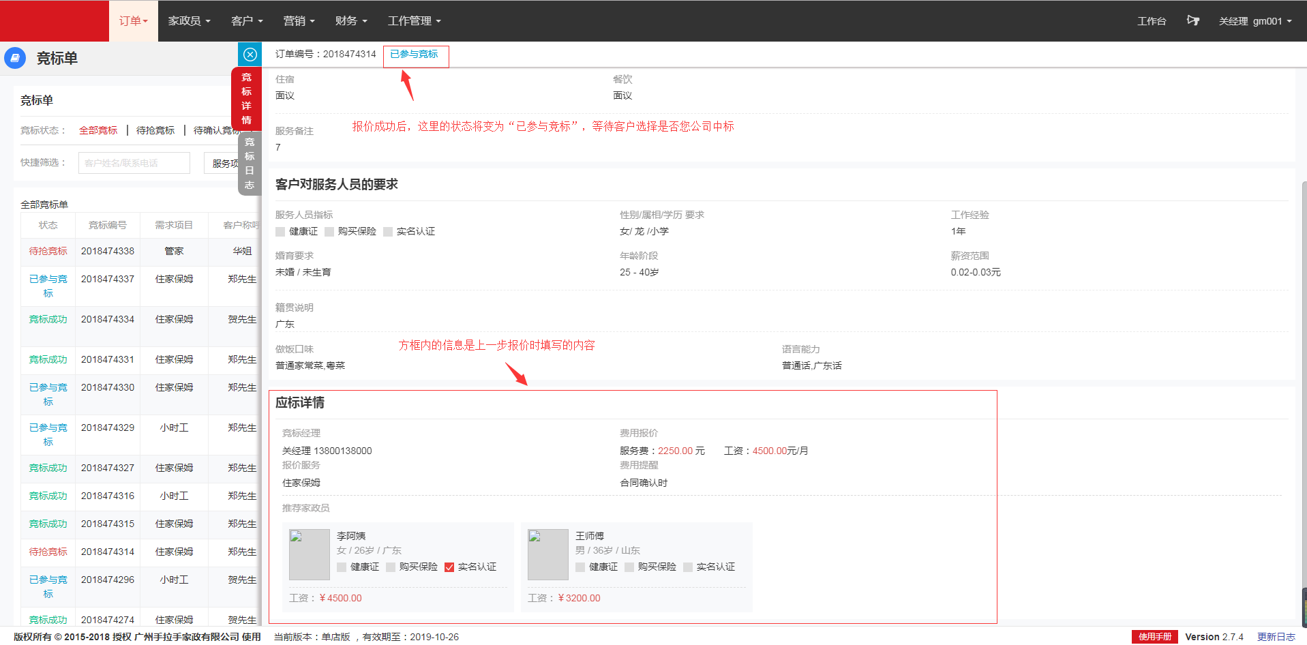Select order row 2018474296
Viewport: 1307px width, 645px height.
pos(140,587)
